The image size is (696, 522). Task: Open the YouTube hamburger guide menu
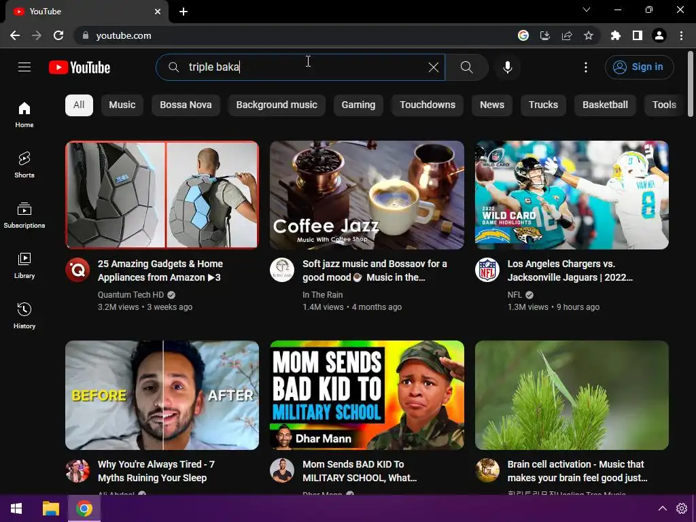pos(24,67)
